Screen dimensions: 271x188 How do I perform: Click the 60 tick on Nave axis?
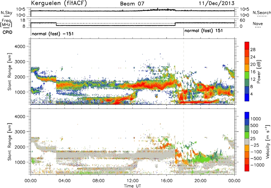tap(243, 20)
